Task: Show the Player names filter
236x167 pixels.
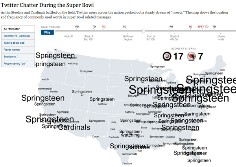Action: (18, 50)
